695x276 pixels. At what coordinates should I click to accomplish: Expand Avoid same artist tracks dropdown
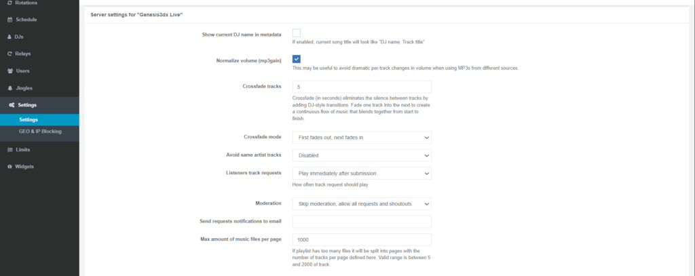[x=362, y=155]
